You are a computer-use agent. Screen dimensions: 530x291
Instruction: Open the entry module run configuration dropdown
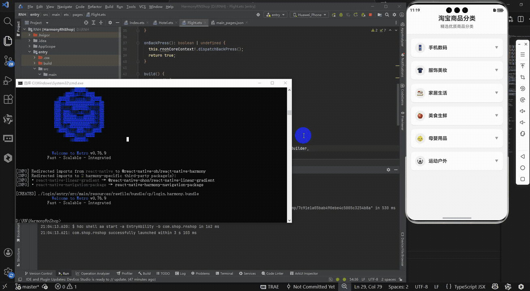pyautogui.click(x=276, y=15)
